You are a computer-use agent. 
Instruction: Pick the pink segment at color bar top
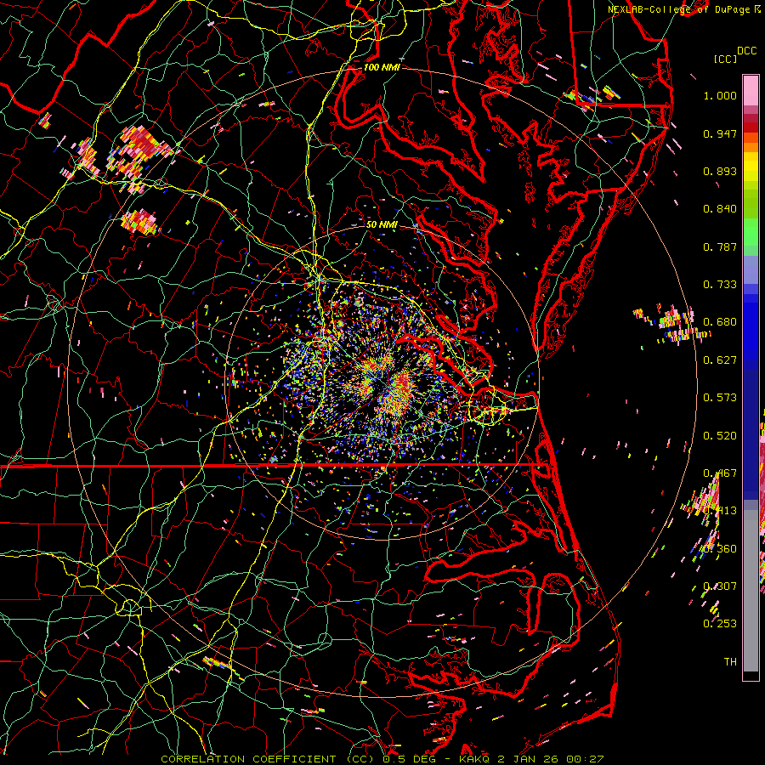[x=751, y=90]
